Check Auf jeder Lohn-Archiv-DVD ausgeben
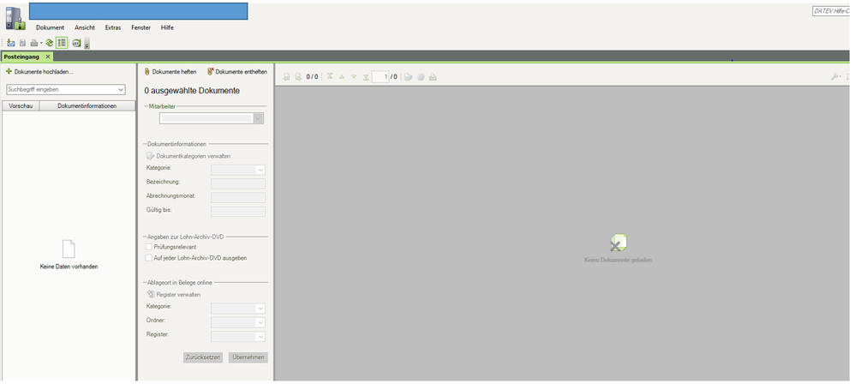This screenshot has height=384, width=855. [149, 258]
